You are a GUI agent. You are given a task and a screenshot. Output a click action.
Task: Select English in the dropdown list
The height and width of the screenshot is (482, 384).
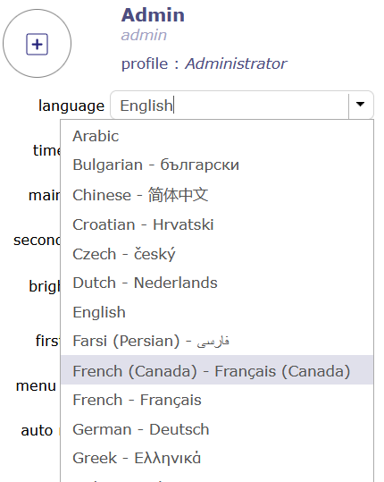tap(217, 312)
